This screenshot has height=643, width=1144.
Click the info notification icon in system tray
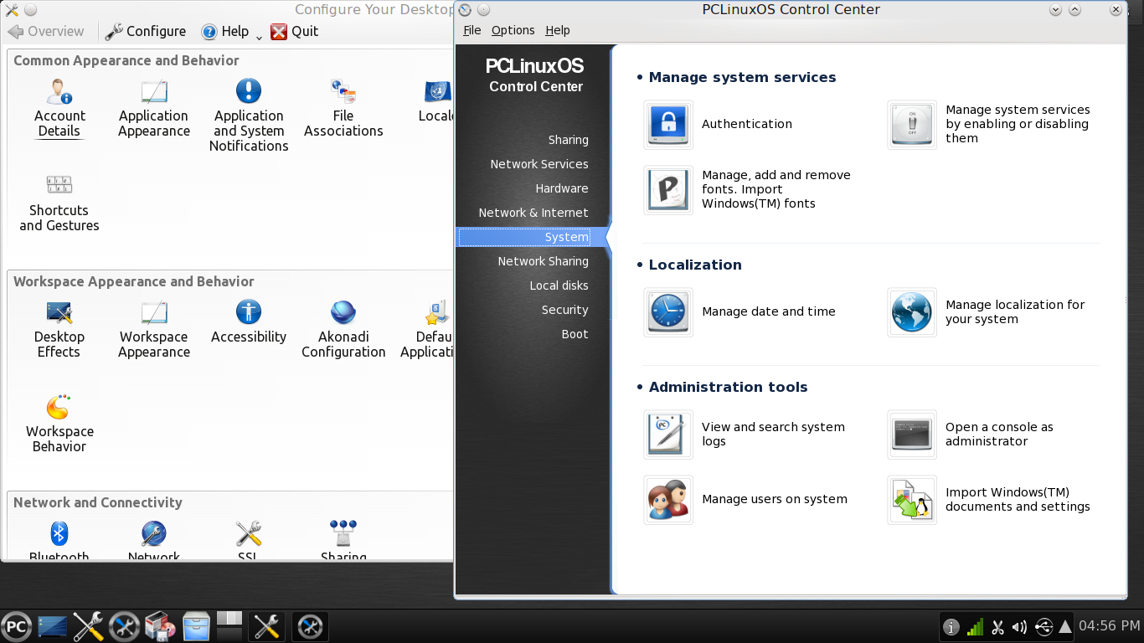pyautogui.click(x=951, y=626)
